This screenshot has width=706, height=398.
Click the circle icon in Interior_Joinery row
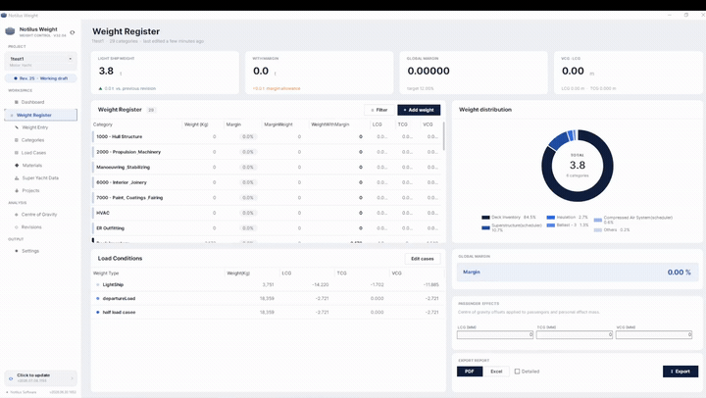pos(361,182)
